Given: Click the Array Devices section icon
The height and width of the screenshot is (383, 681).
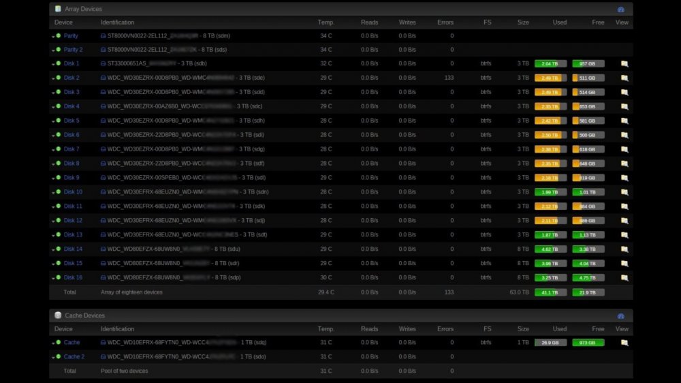Looking at the screenshot, I should pyautogui.click(x=58, y=9).
